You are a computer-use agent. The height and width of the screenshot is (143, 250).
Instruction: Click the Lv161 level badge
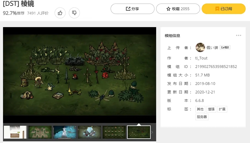click(225, 47)
